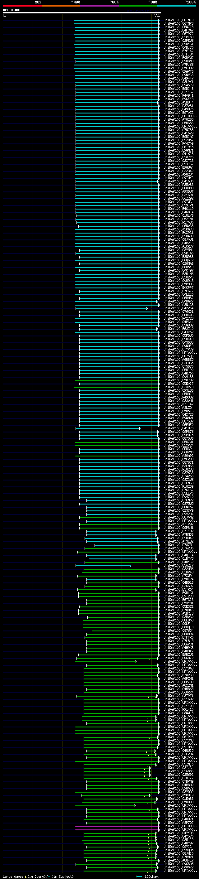Screen dimensions: 199x879
Task: Select hit label UniRef100_B9MYG1
Action: point(178,44)
